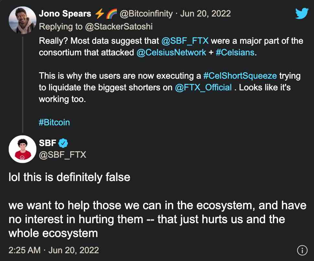Open the @StackerSatoshi handle in the Replying to line

point(119,27)
